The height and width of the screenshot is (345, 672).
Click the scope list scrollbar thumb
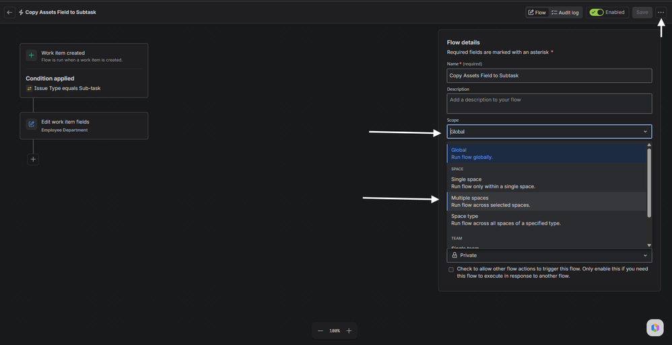pyautogui.click(x=649, y=183)
